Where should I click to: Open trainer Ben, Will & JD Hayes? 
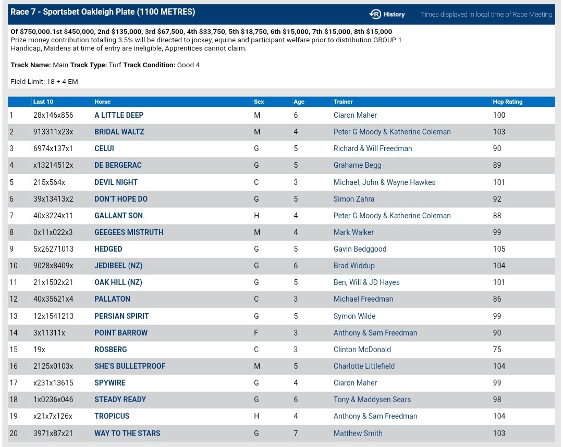tap(366, 282)
